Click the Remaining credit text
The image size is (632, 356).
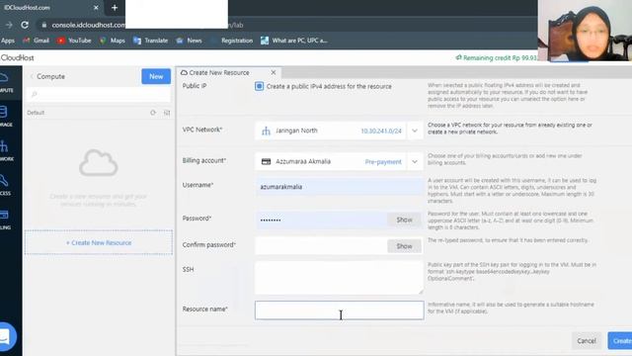coord(496,57)
